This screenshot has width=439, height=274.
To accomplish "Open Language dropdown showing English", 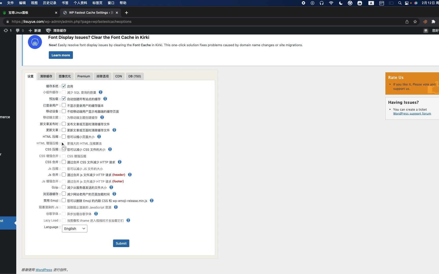I will [x=75, y=229].
